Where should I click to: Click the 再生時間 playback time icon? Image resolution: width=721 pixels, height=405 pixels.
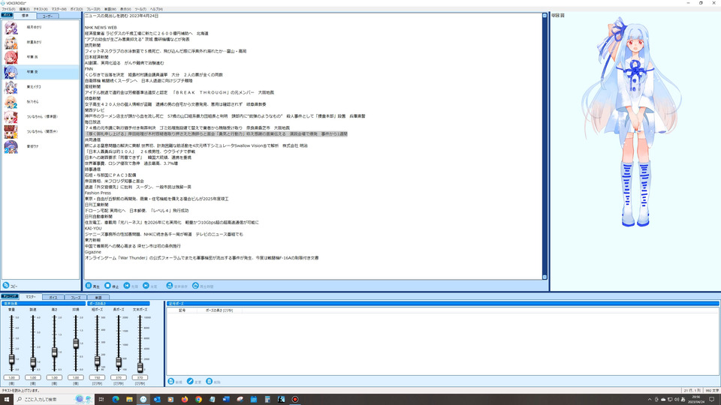click(195, 286)
